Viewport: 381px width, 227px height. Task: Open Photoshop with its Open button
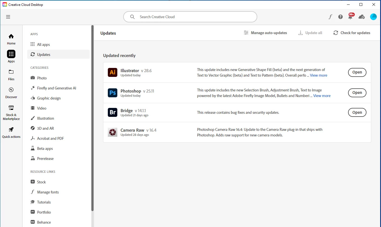[x=357, y=93]
